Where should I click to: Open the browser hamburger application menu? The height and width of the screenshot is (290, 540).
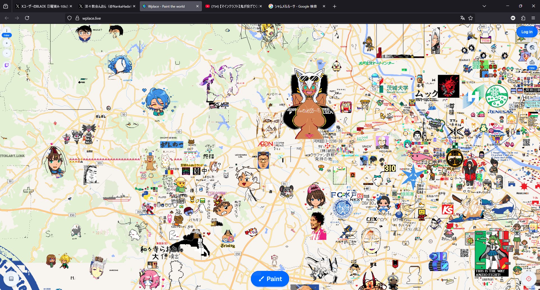533,18
